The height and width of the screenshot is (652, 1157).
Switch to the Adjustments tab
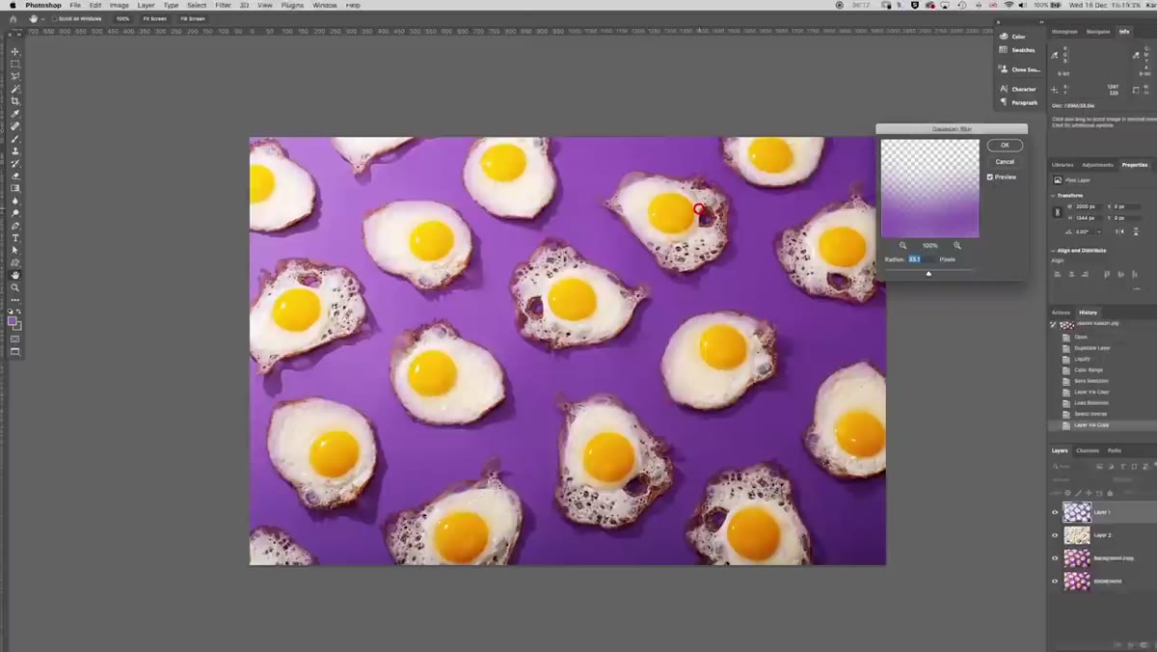1097,165
